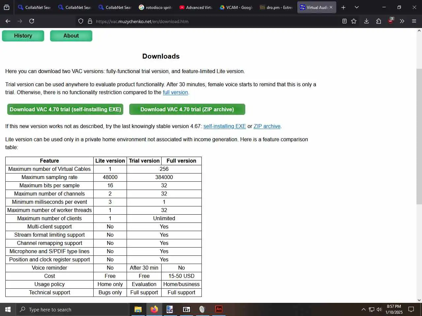The height and width of the screenshot is (316, 422).
Task: Open the About page button
Action: 71,36
